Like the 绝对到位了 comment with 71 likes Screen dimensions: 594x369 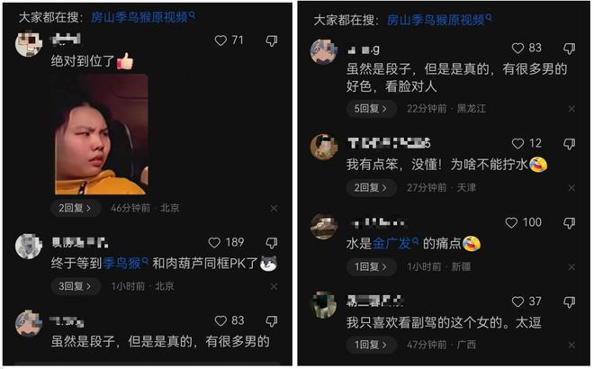tap(220, 40)
